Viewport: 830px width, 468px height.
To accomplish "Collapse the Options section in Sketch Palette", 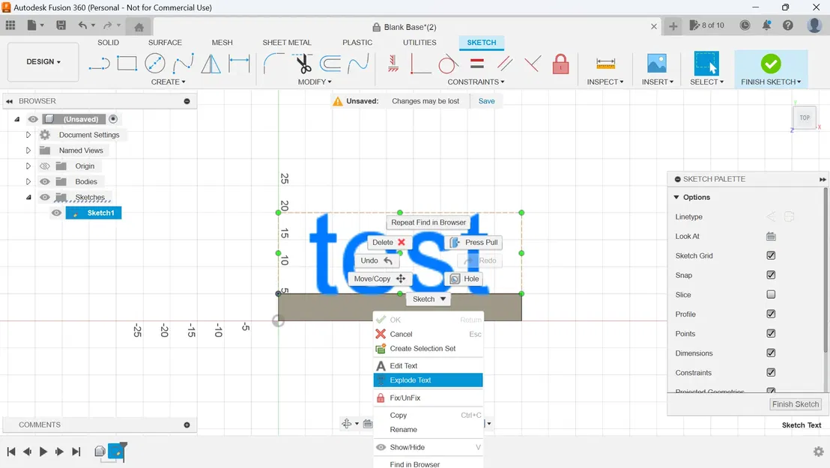I will point(676,197).
